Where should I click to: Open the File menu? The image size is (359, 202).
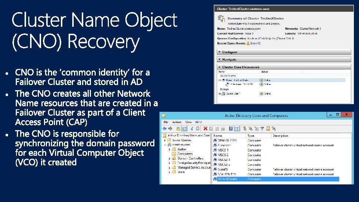(166, 122)
